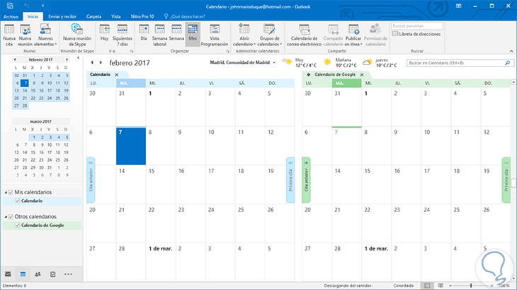Collapse the Otros calendarios group

(6, 217)
